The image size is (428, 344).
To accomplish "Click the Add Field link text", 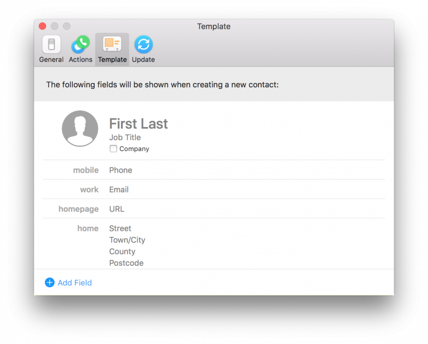I will pyautogui.click(x=75, y=283).
